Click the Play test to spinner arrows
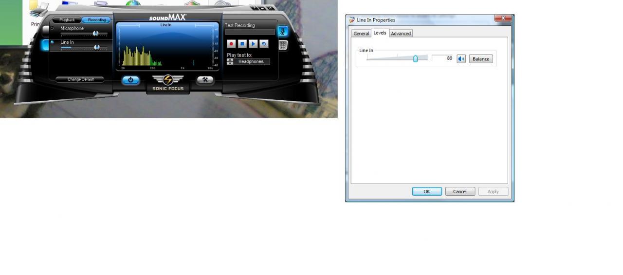Image resolution: width=623 pixels, height=275 pixels. (x=230, y=62)
